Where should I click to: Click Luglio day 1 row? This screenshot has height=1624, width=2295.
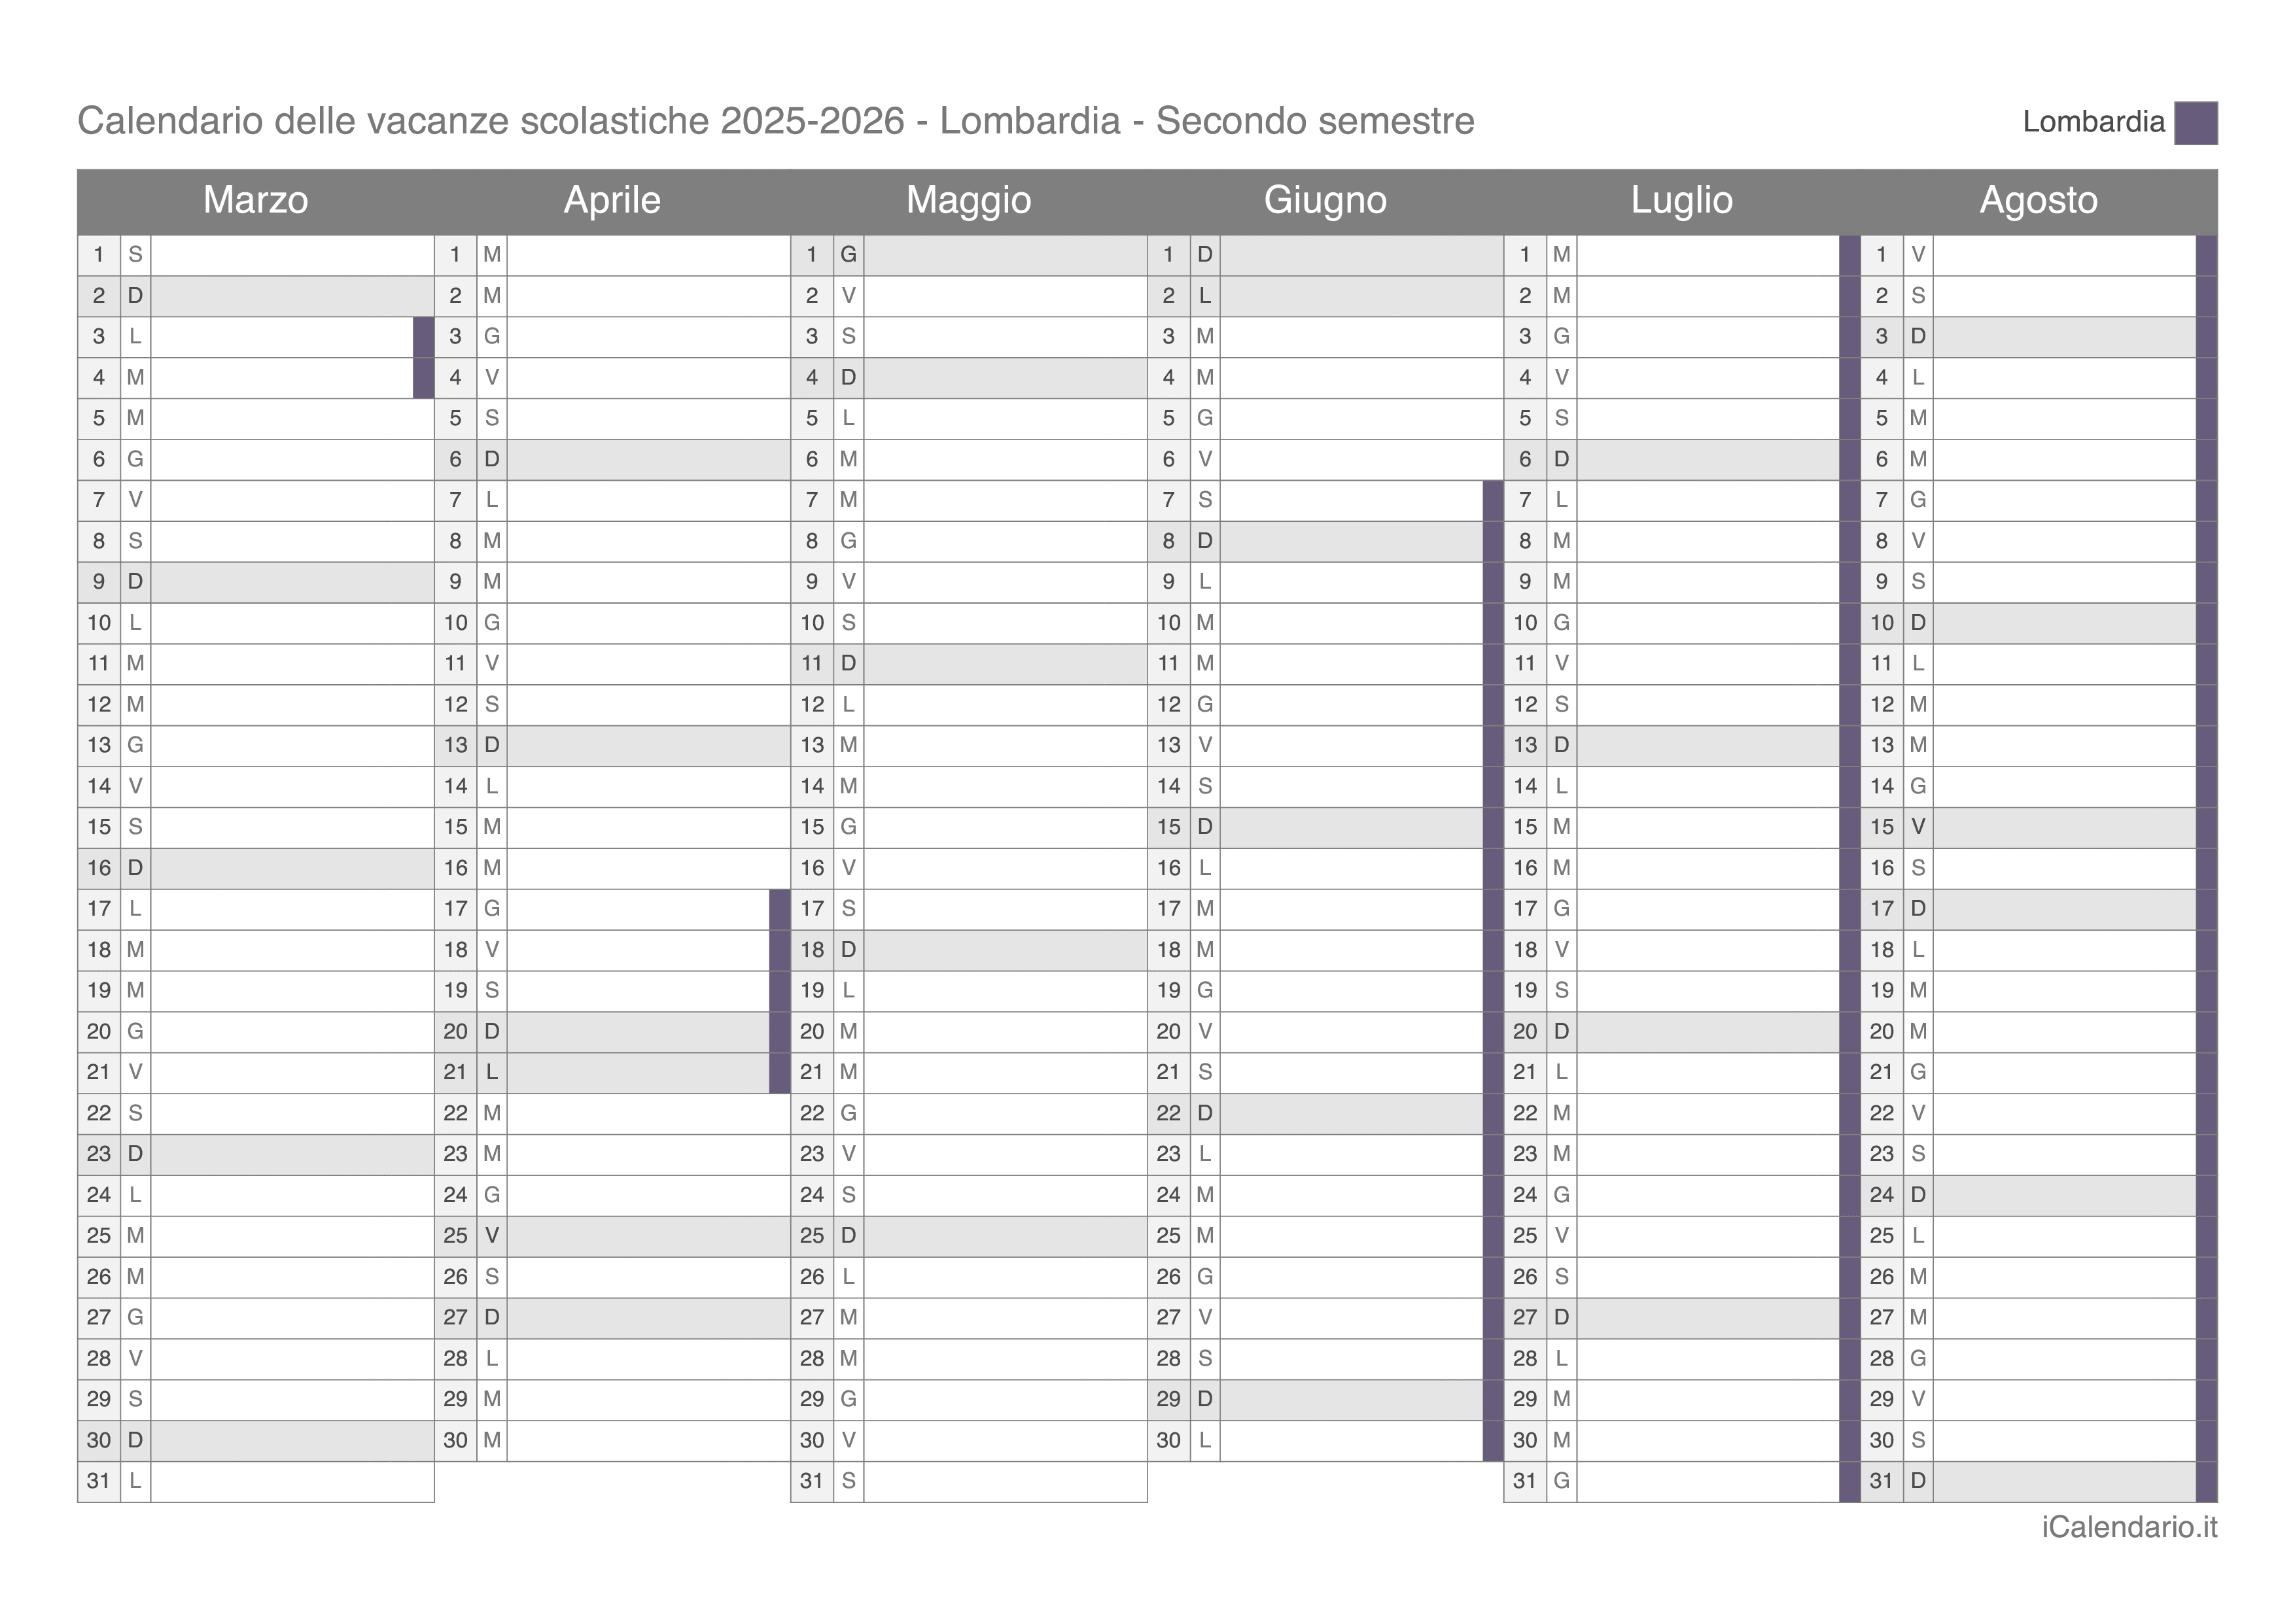[1682, 255]
